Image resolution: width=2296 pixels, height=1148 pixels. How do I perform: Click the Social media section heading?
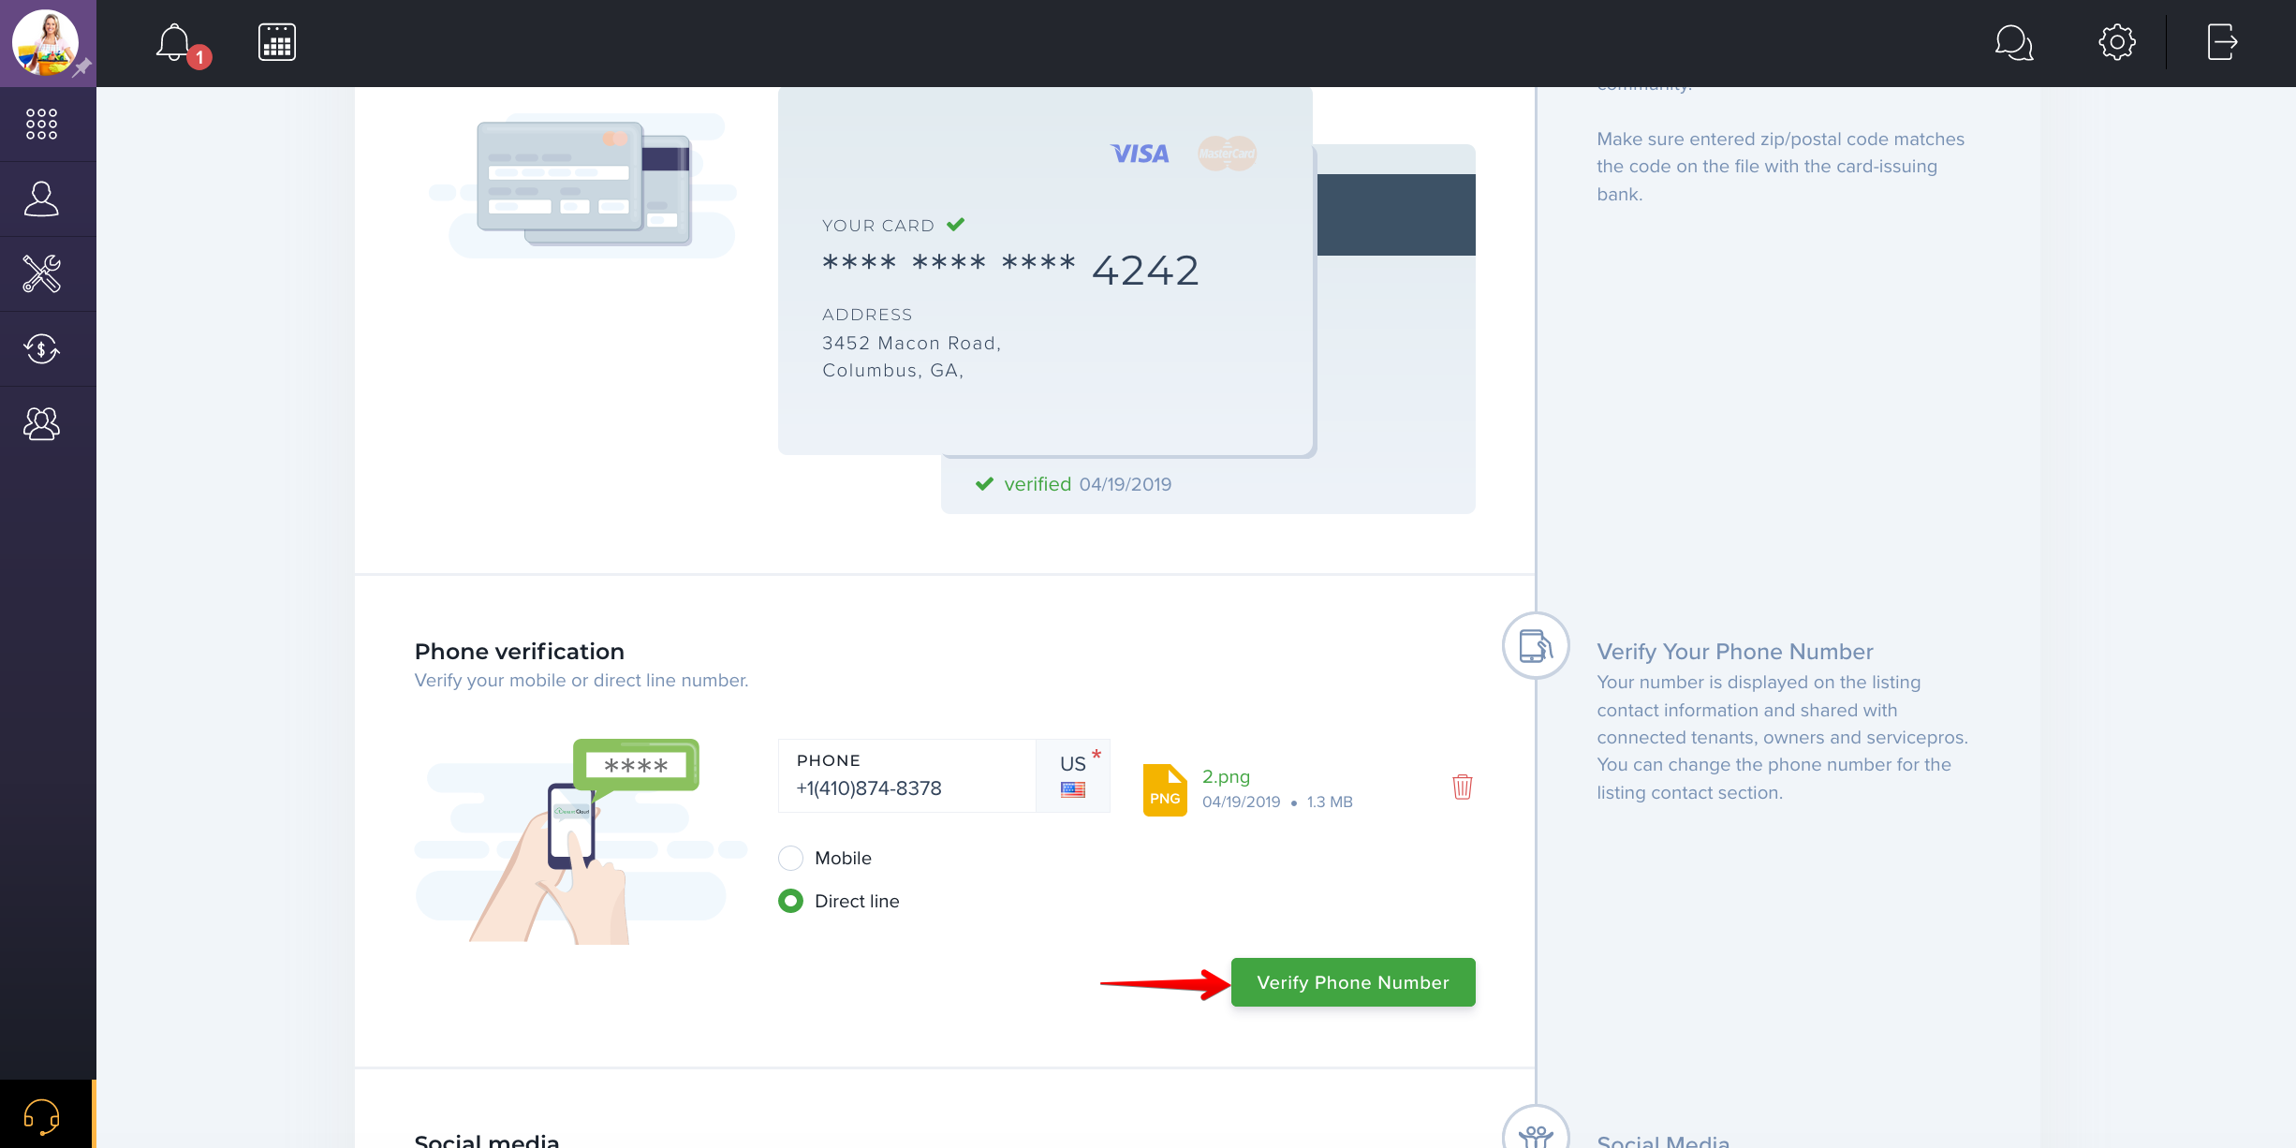(487, 1140)
